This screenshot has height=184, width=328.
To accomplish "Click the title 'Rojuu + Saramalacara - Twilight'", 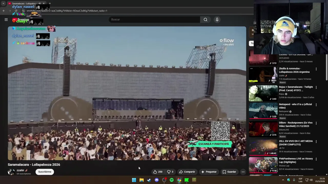I will click(296, 88).
